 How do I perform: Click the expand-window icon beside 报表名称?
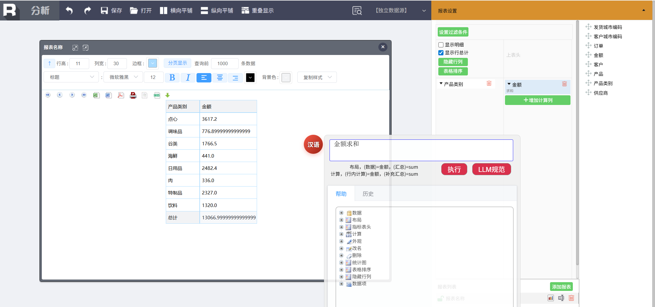point(75,48)
